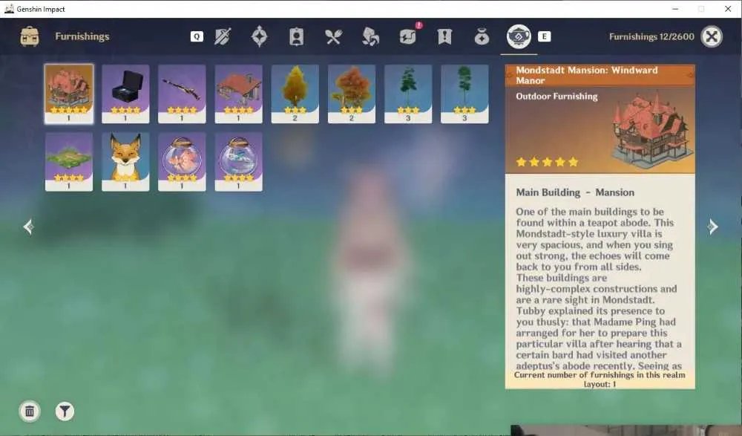Viewport: 742px width, 436px height.
Task: Select the orange autumn tree furnishing
Action: (352, 94)
